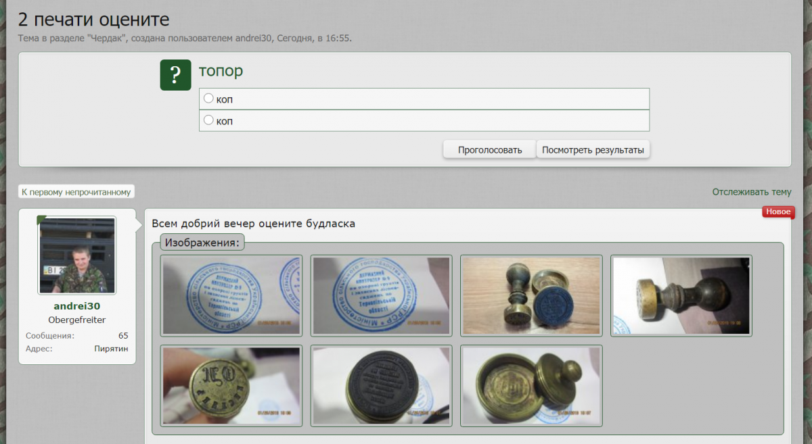The width and height of the screenshot is (812, 444).
Task: Click the thread title '2 печати оцените'
Action: [x=93, y=20]
